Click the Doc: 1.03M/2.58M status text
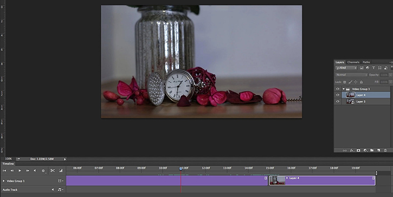This screenshot has height=197, width=393. point(41,159)
